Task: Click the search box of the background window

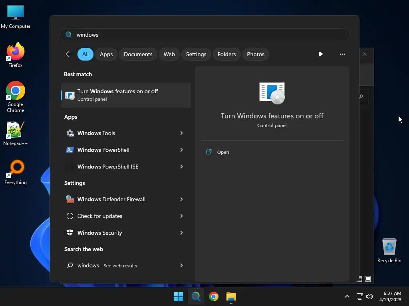Action: tap(364, 96)
